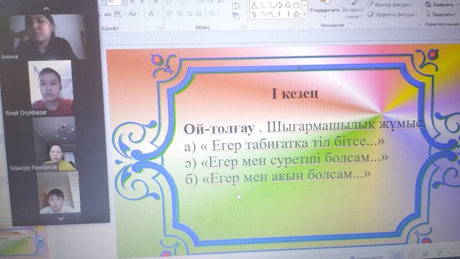Click the Заменить button
This screenshot has height=259, width=460.
[x=440, y=5]
